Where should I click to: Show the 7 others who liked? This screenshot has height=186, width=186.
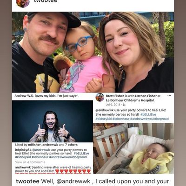coord(71,145)
